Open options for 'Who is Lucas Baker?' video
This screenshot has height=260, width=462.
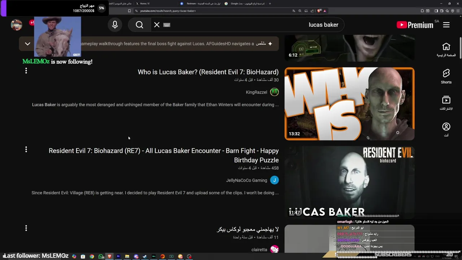(x=26, y=71)
